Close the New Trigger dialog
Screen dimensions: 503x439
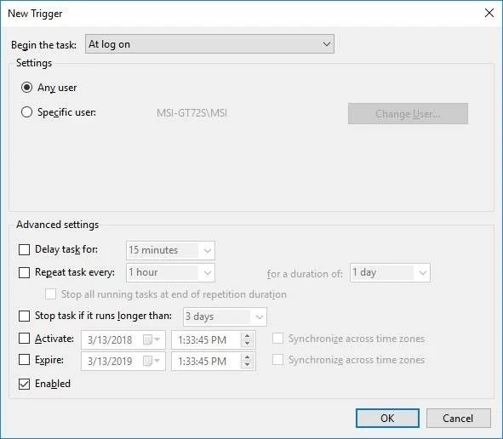click(x=489, y=13)
